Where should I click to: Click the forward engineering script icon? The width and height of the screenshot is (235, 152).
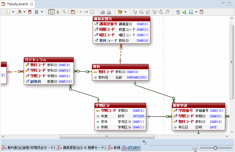(x=191, y=12)
